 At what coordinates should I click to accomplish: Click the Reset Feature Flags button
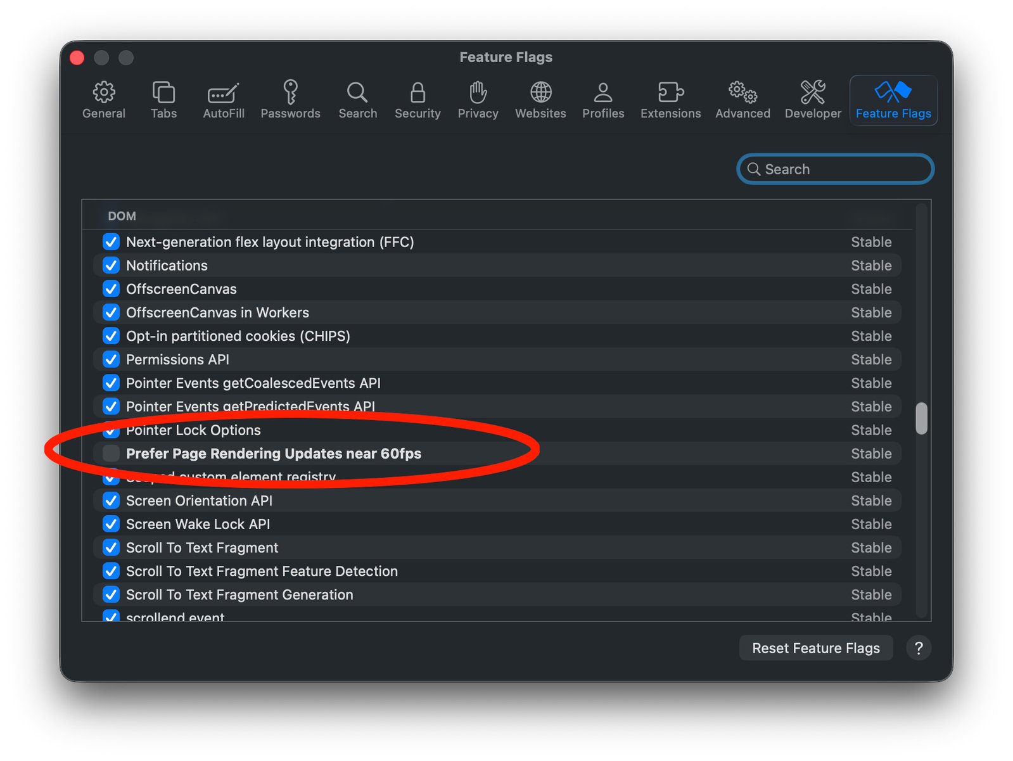815,648
